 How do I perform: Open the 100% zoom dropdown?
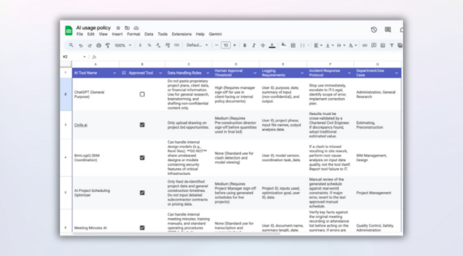(x=123, y=46)
